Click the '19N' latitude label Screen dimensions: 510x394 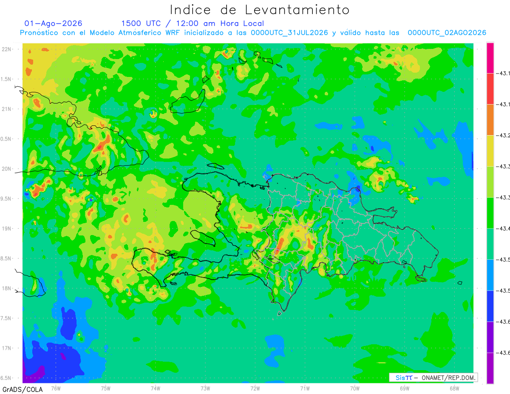7,229
